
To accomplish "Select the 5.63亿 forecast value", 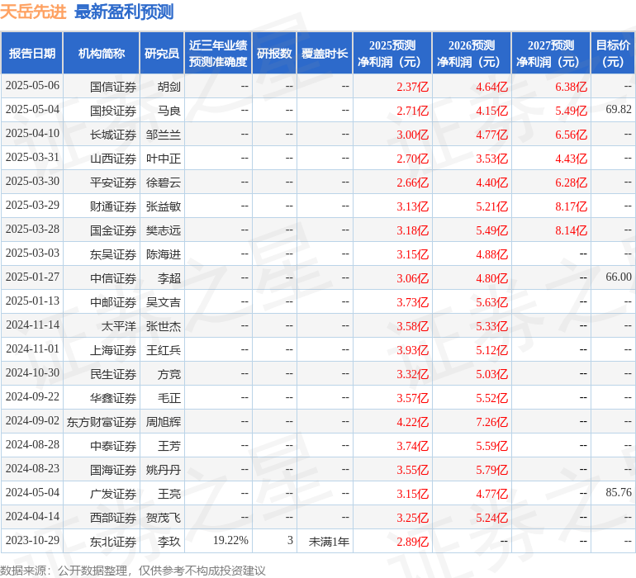I will 491,302.
